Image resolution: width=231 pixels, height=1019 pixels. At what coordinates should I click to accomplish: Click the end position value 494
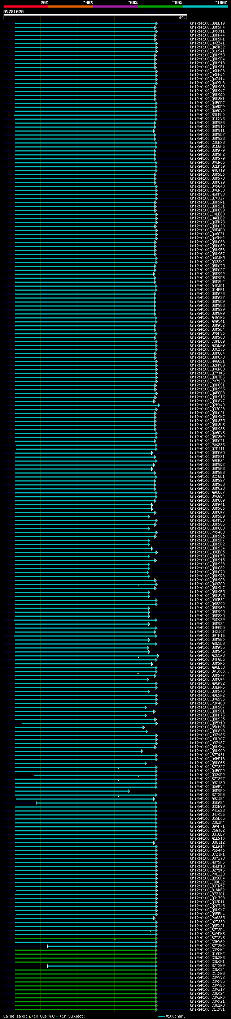[182, 18]
